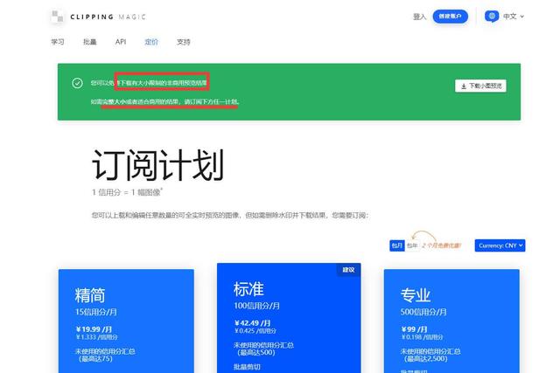Go to the 批量 navigation tab

tap(89, 41)
